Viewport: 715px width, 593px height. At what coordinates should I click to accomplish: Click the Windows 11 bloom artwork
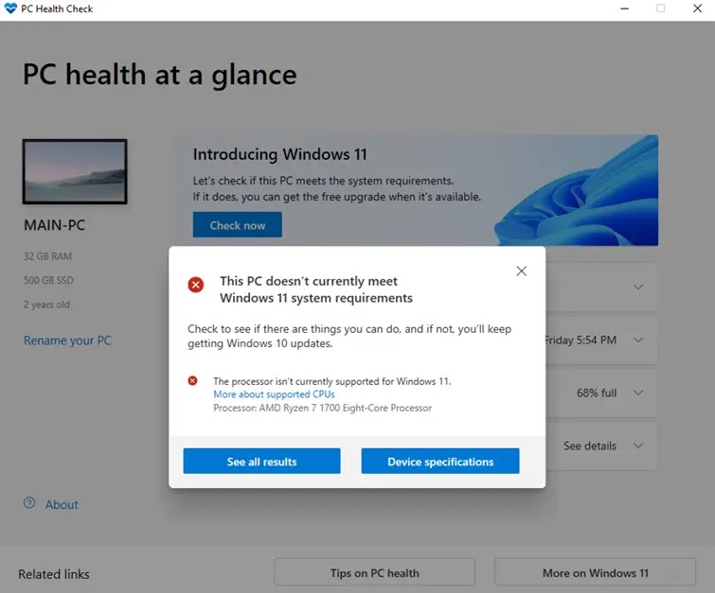coord(577,190)
